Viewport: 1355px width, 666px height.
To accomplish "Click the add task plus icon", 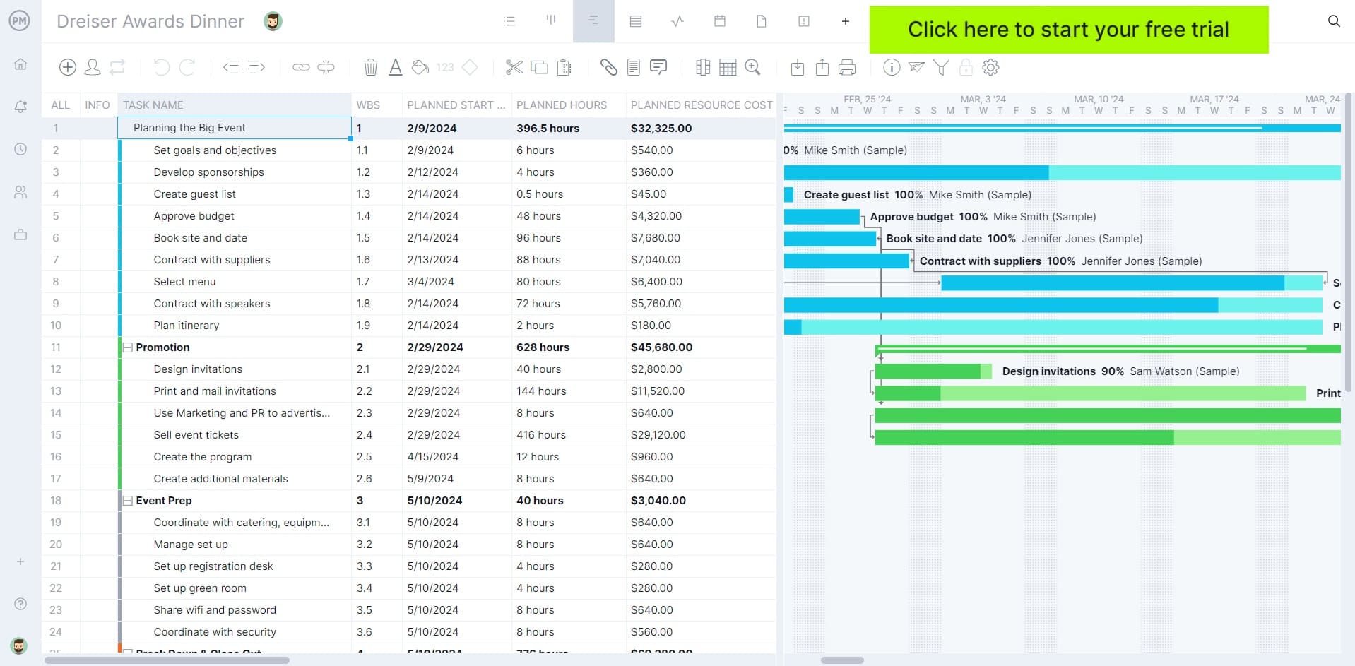I will (68, 67).
